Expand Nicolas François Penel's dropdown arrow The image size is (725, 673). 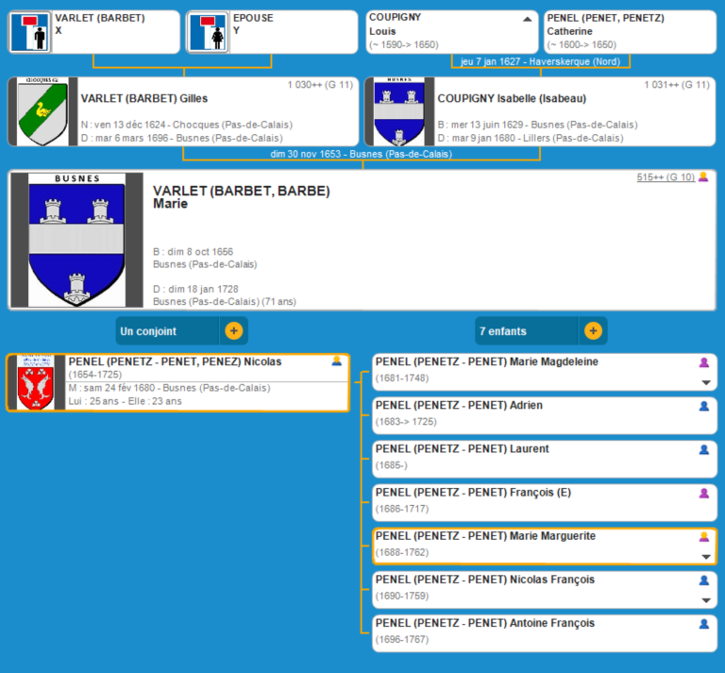click(705, 600)
